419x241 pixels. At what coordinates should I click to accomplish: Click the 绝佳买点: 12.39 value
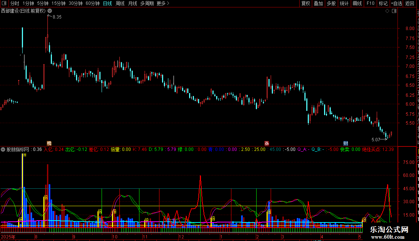pos(378,149)
